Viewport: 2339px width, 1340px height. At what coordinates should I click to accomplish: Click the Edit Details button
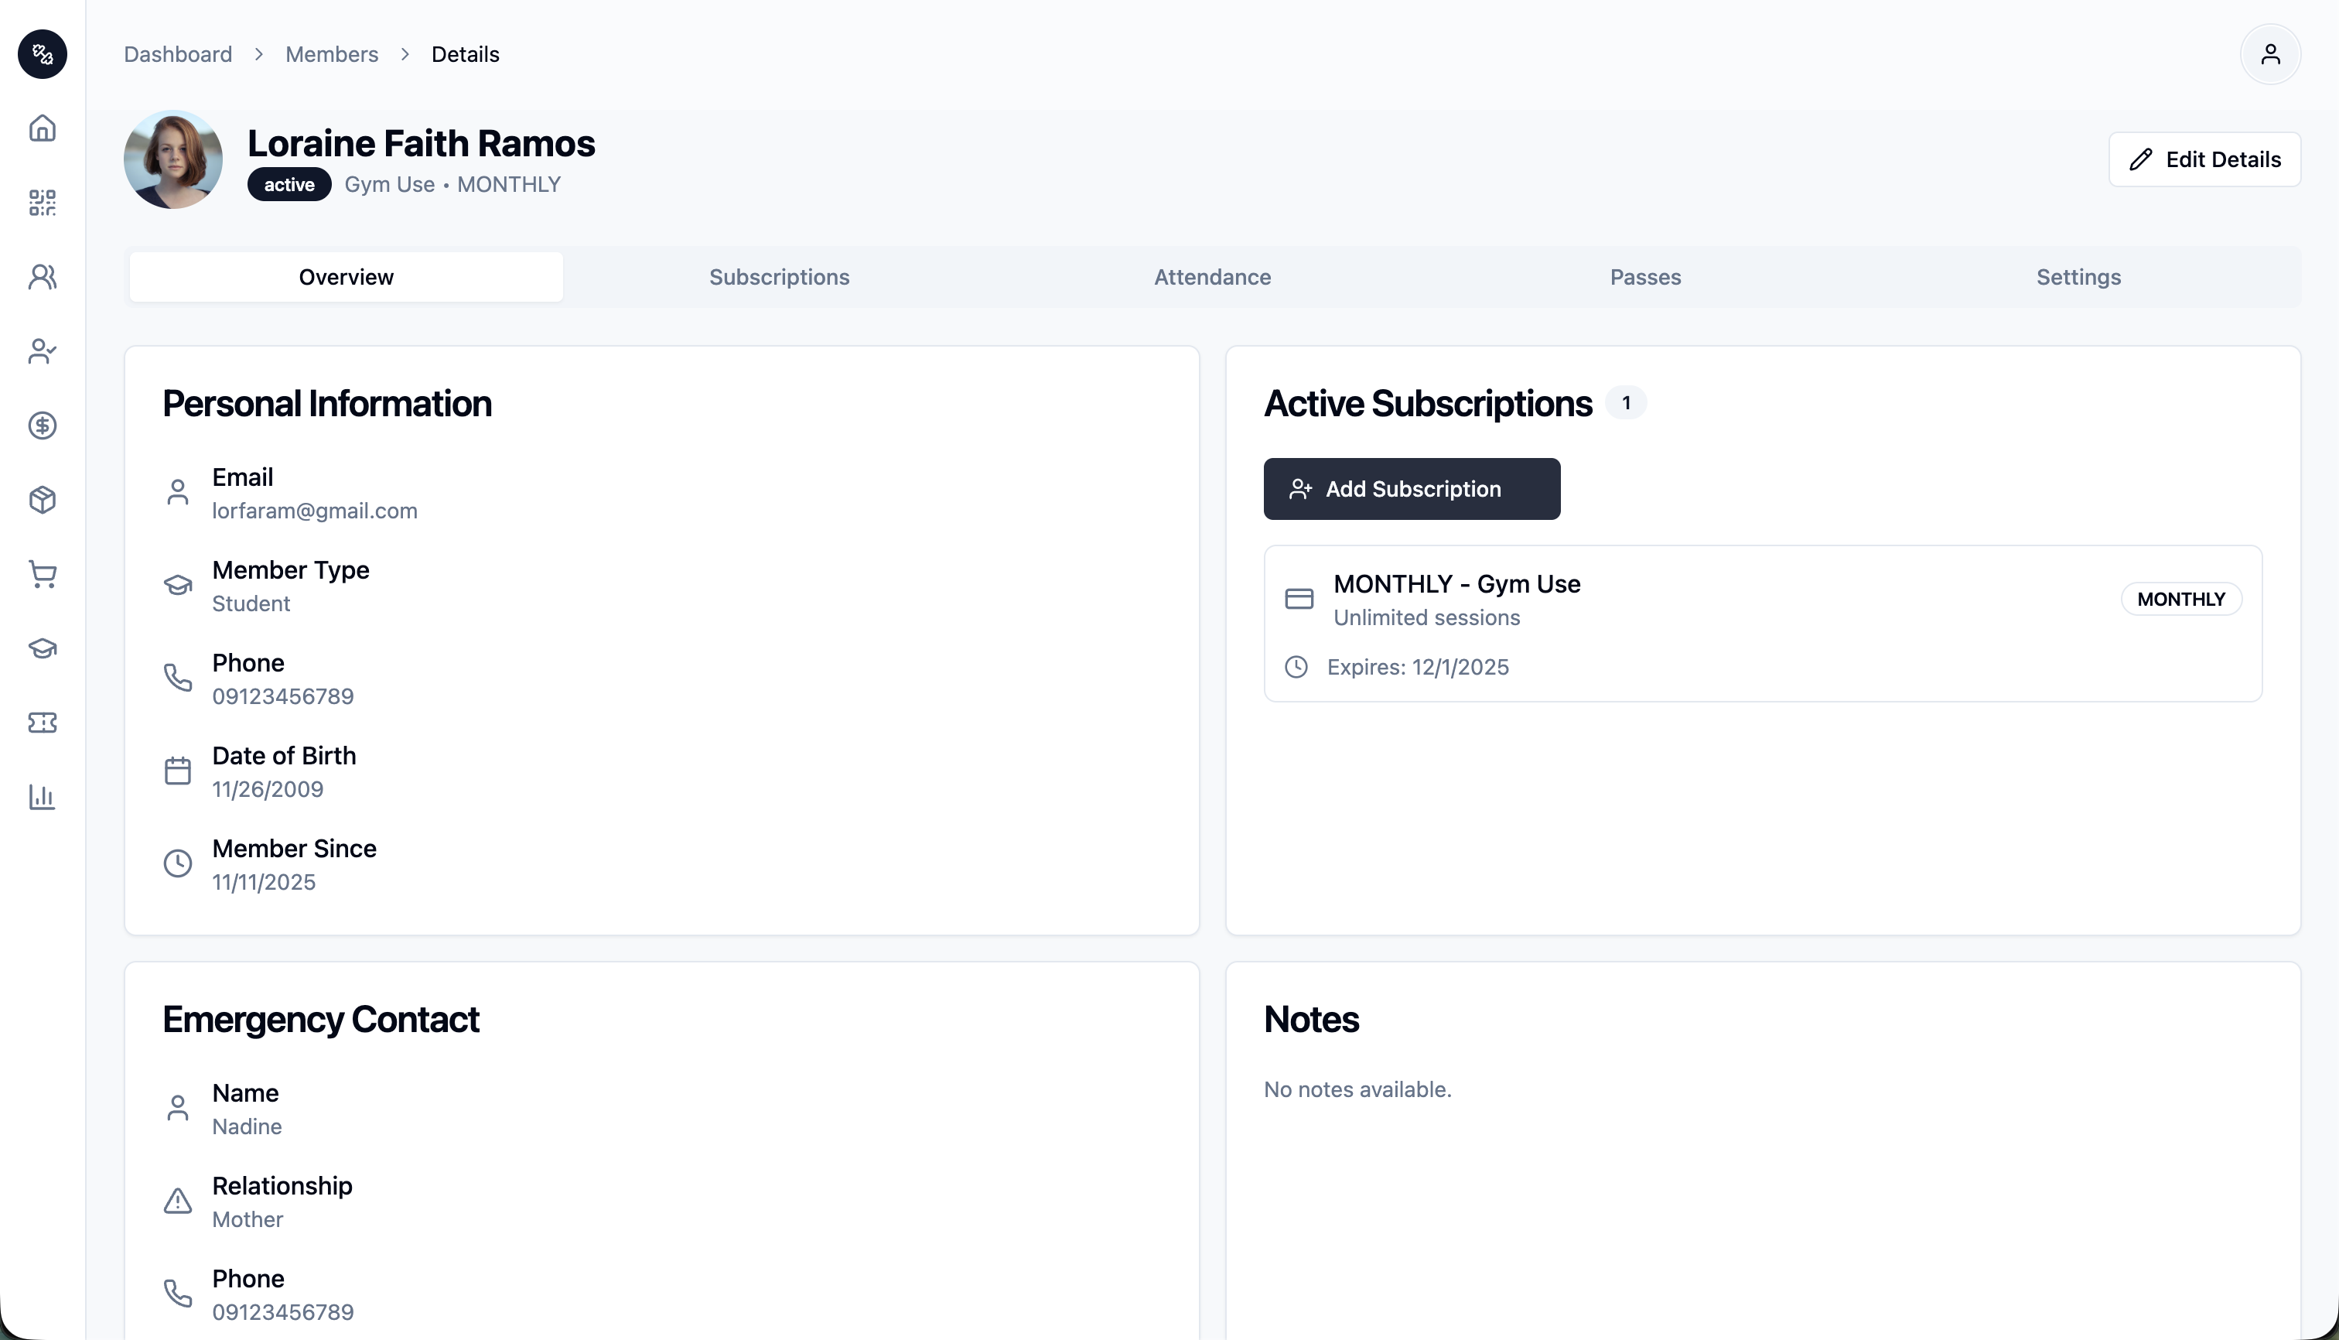click(x=2204, y=159)
